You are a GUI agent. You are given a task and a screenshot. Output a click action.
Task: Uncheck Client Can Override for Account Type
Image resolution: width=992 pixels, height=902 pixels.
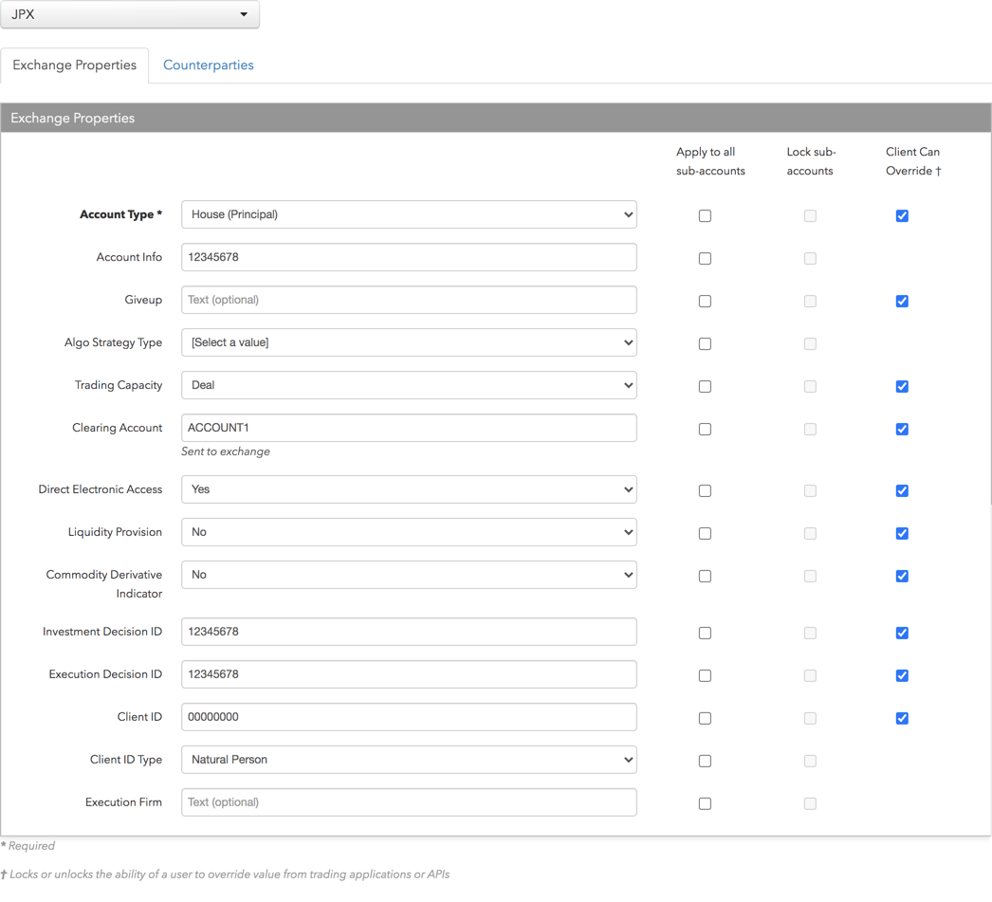[902, 215]
